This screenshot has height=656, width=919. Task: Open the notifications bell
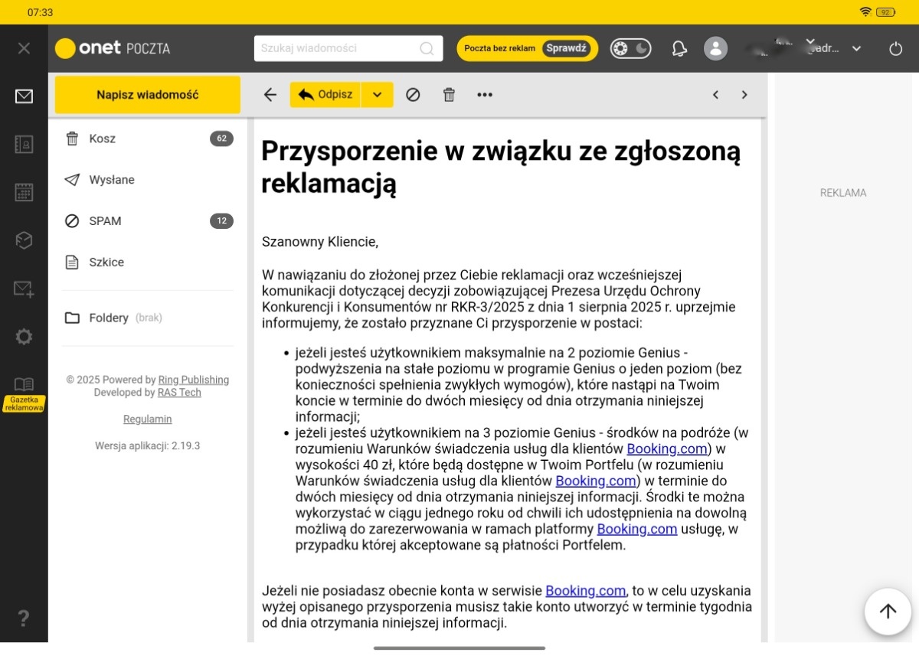tap(679, 48)
